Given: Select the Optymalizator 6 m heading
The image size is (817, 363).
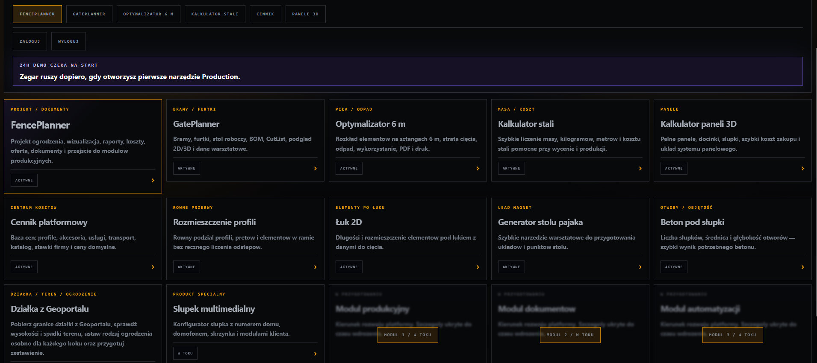Looking at the screenshot, I should click(371, 124).
